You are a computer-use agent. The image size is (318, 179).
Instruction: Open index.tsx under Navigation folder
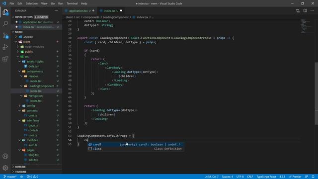click(x=36, y=101)
